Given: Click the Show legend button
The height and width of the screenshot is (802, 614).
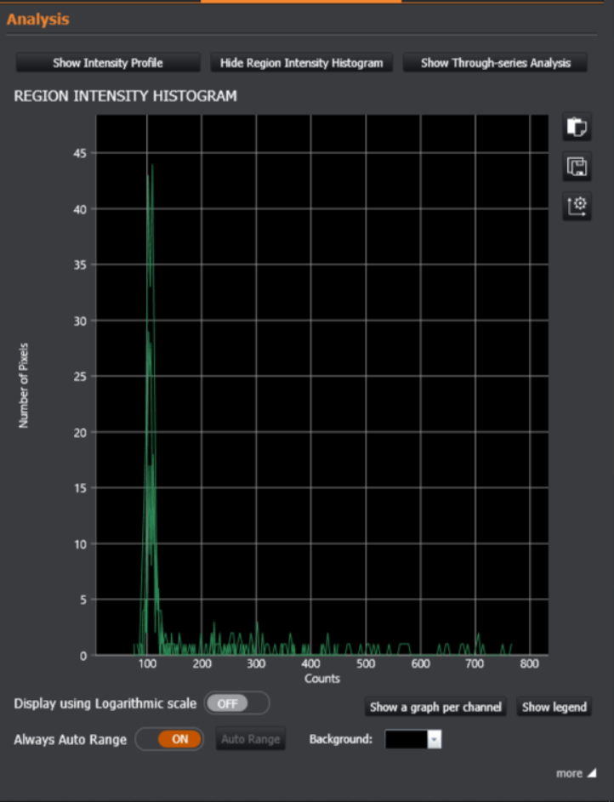Looking at the screenshot, I should [x=553, y=707].
